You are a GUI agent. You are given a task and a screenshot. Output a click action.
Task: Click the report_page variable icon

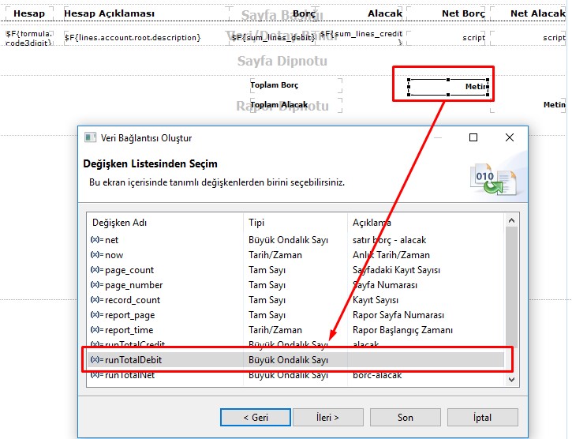97,315
